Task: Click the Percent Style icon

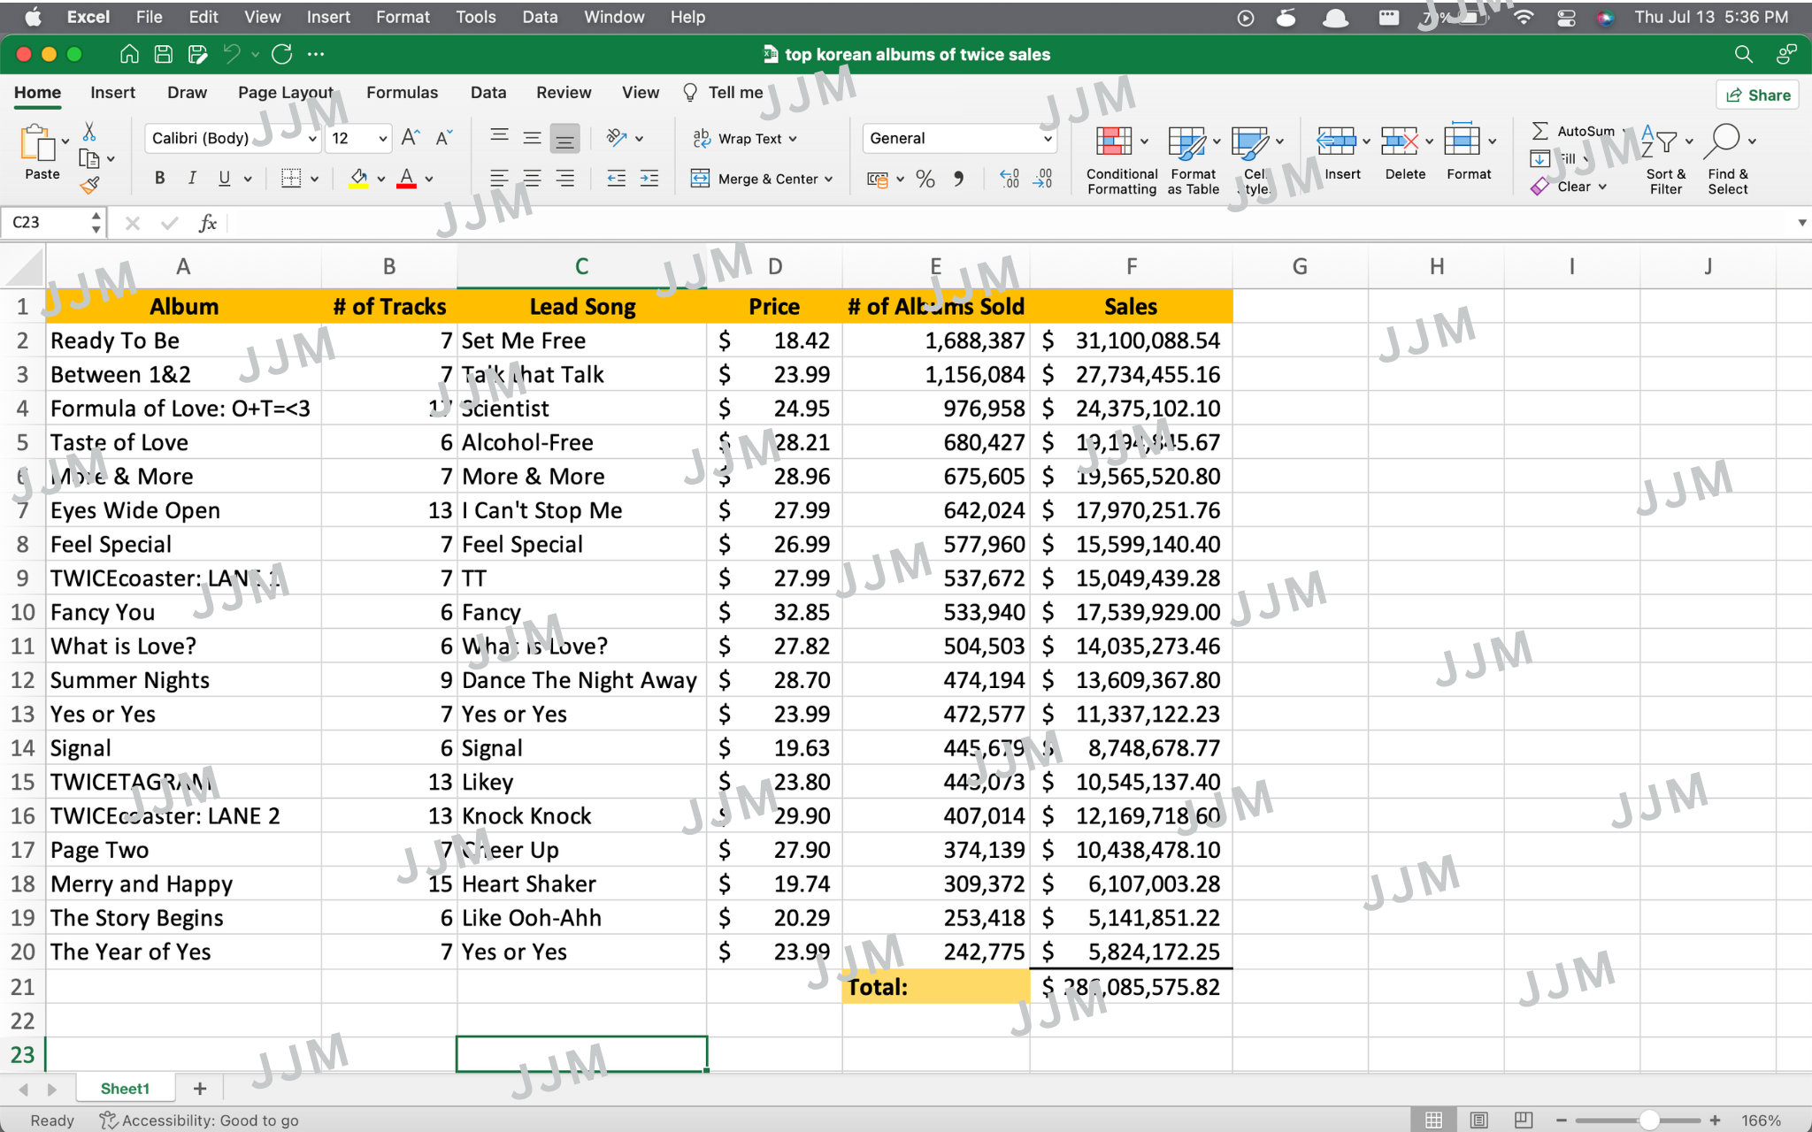Action: tap(925, 180)
